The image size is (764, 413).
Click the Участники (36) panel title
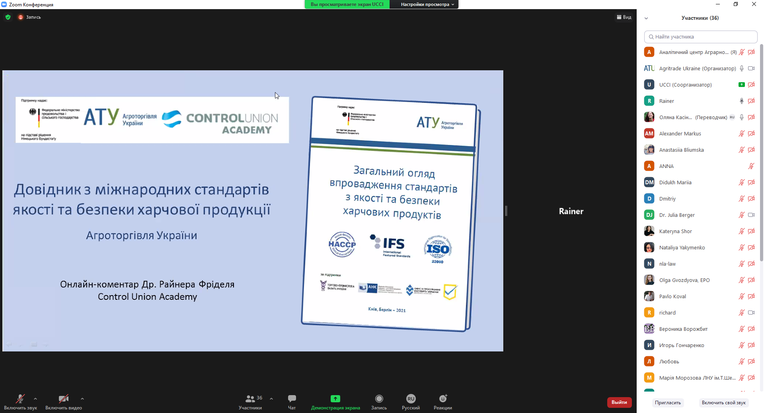pyautogui.click(x=700, y=18)
